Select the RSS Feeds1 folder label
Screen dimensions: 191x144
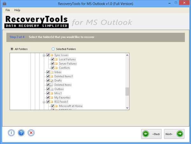(61, 102)
